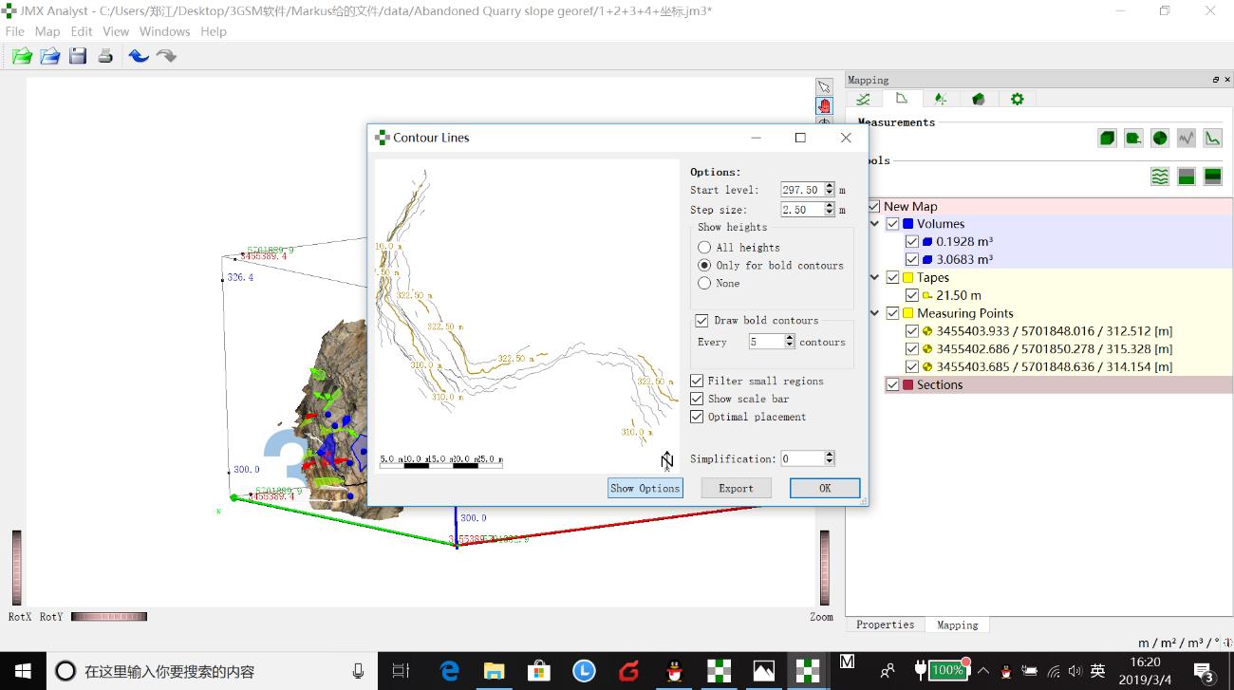Click the RotY rotation slider
This screenshot has width=1234, height=690.
[108, 617]
